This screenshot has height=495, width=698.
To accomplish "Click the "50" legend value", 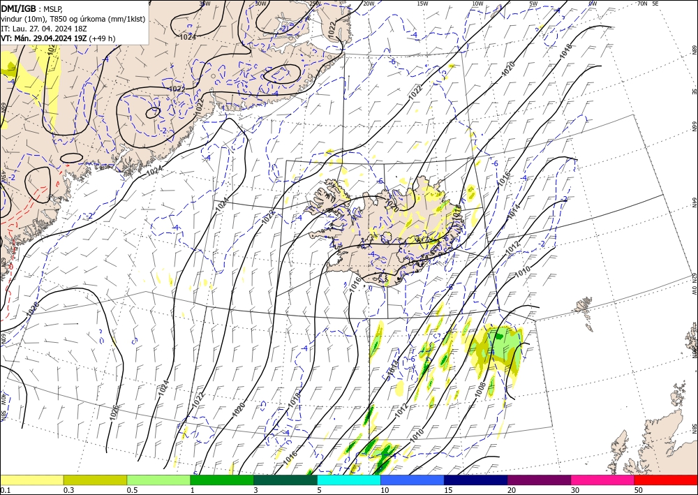I will click(x=639, y=490).
